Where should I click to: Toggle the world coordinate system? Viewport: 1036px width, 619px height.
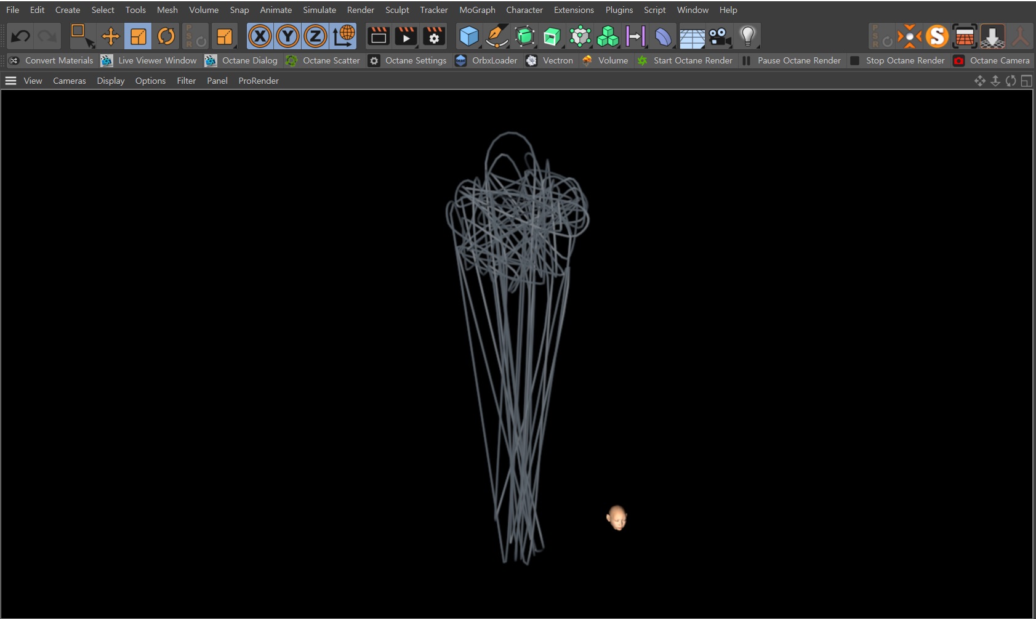[x=343, y=36]
